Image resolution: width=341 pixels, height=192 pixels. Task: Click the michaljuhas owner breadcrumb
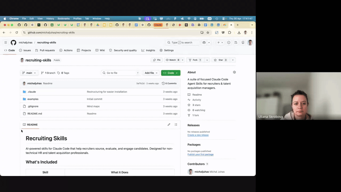[25, 42]
